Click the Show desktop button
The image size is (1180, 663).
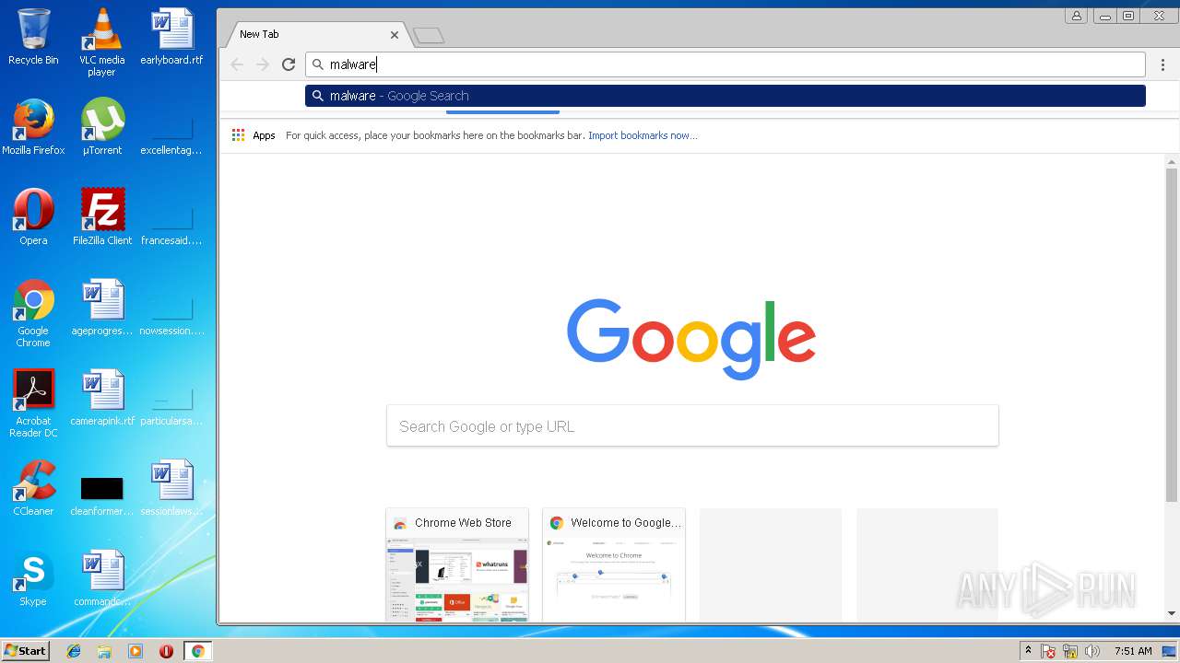(x=1170, y=651)
